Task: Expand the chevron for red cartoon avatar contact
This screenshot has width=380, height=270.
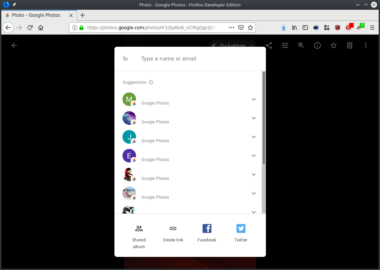Action: coord(253,175)
